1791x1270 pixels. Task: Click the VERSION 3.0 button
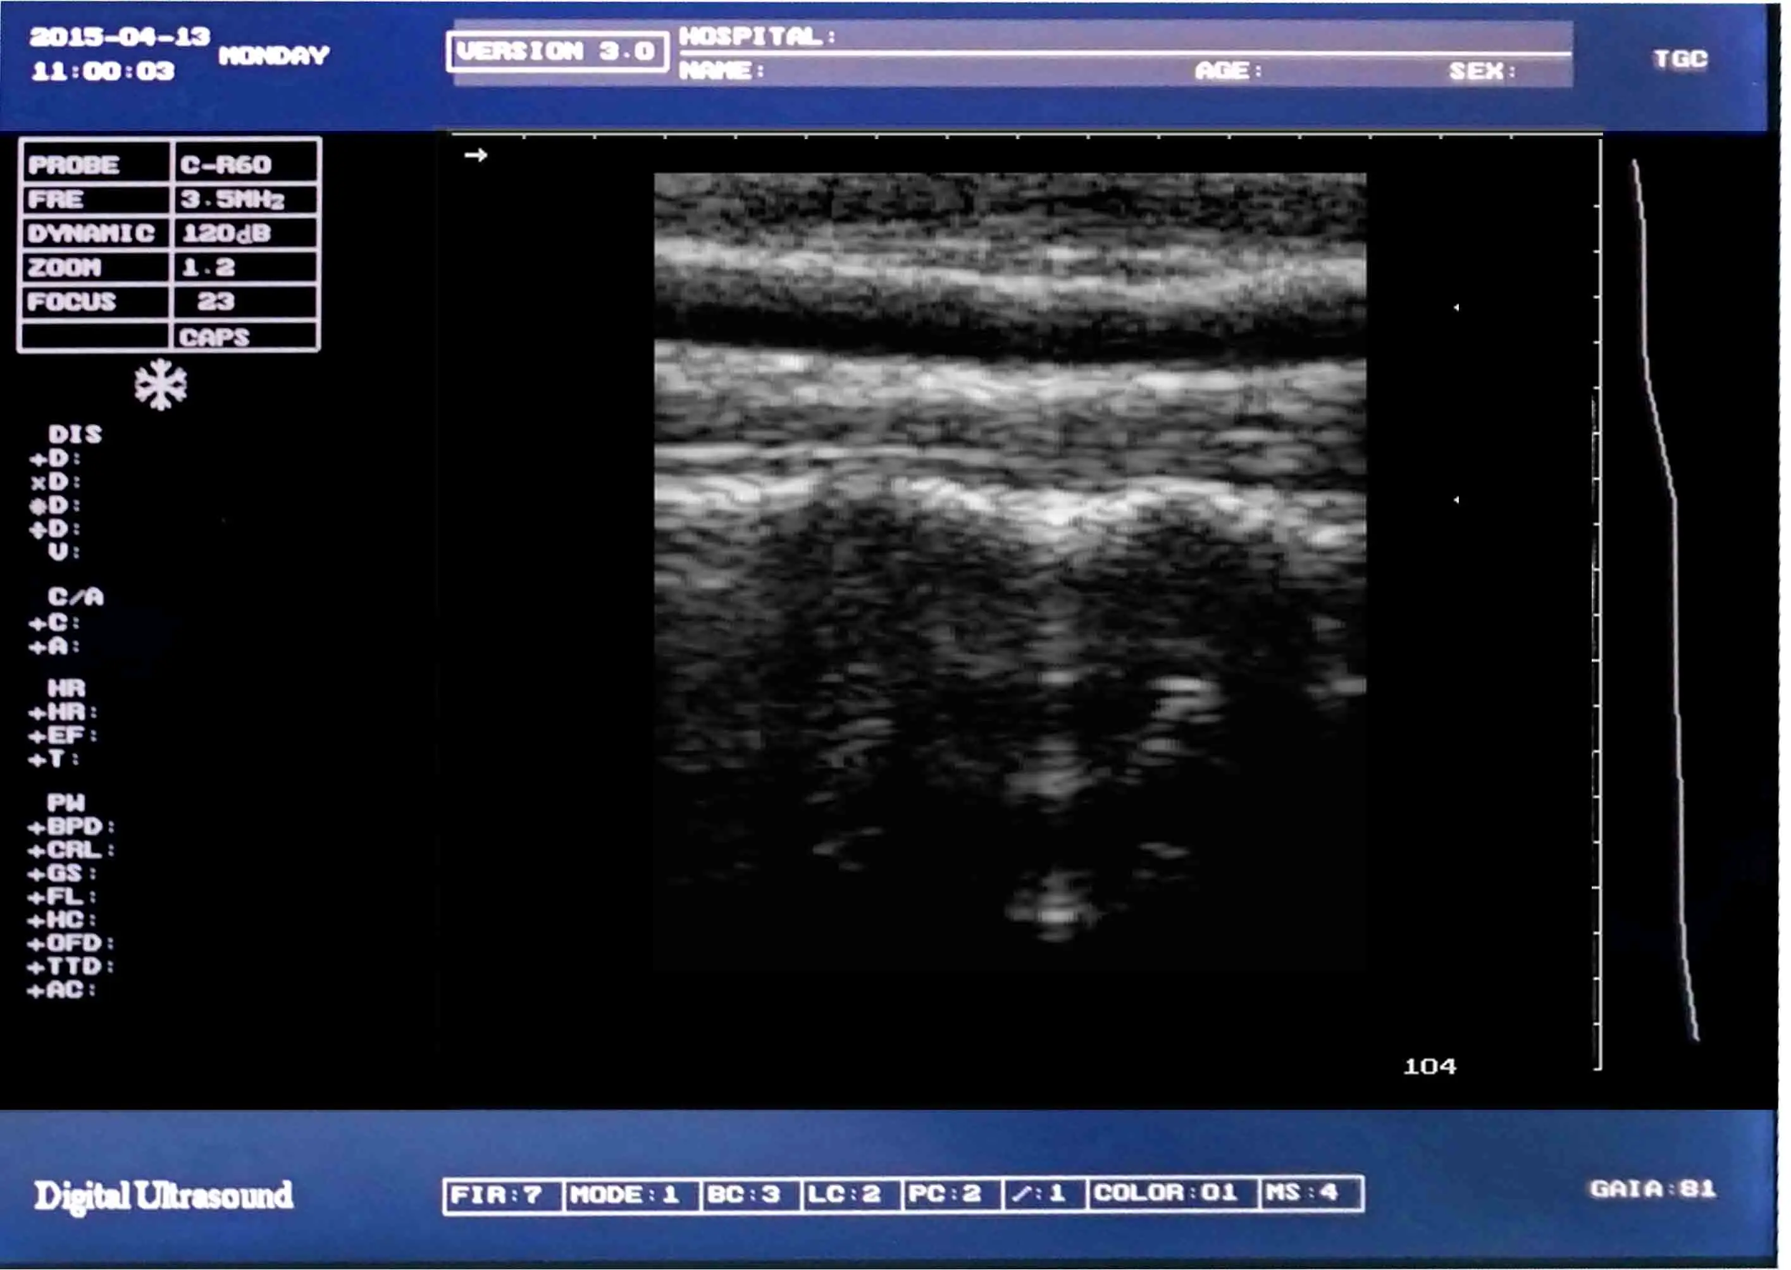pyautogui.click(x=557, y=52)
